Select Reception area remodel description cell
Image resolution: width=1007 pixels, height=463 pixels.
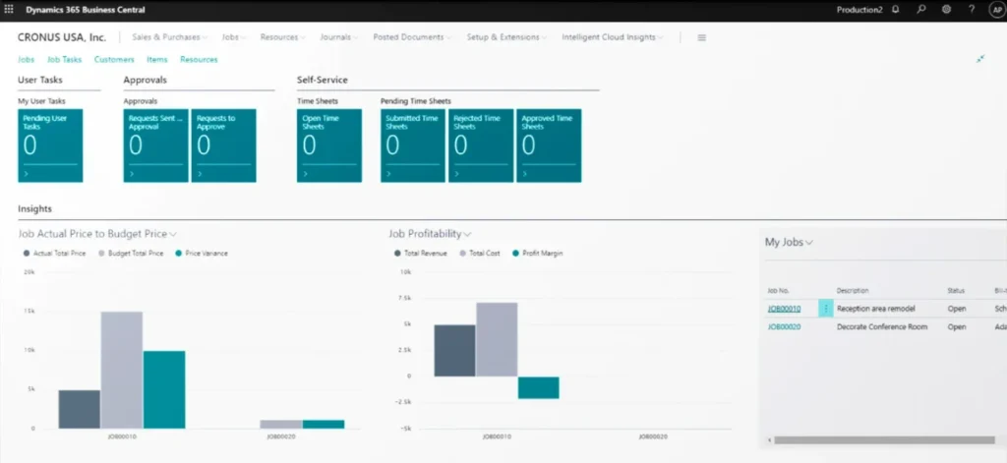tap(876, 309)
